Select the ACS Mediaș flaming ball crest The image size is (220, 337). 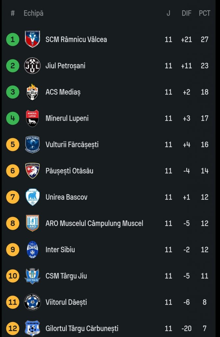pyautogui.click(x=32, y=92)
